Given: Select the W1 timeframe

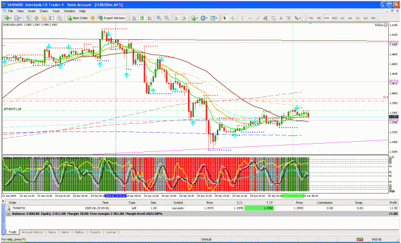Looking at the screenshot, I should pos(366,18).
